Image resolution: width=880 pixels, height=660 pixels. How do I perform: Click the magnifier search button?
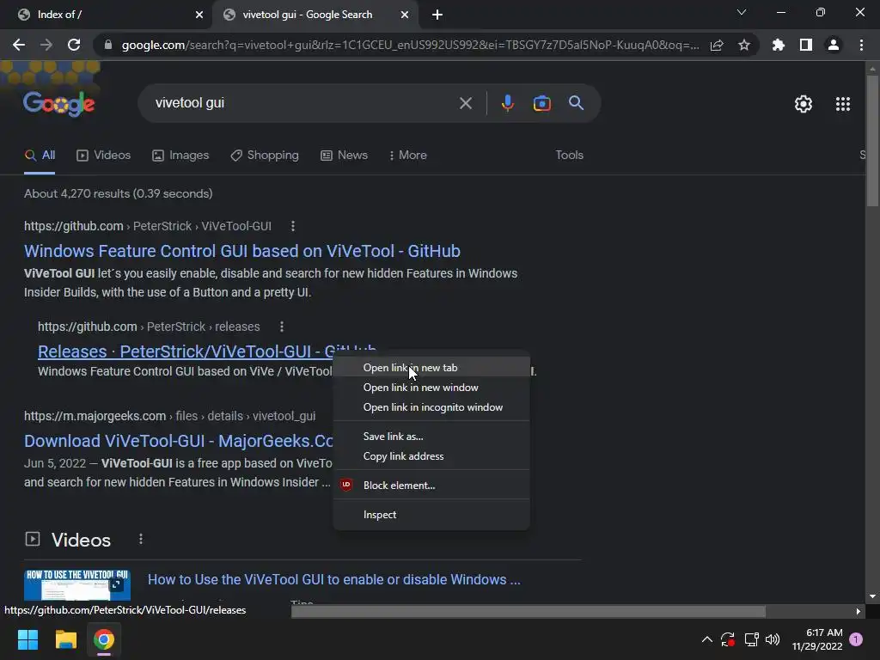coord(576,103)
